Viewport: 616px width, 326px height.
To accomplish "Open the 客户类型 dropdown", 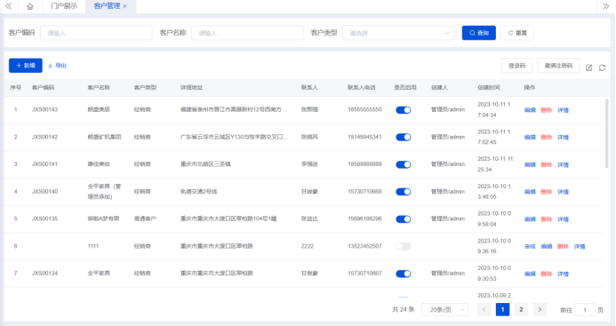I will (x=398, y=33).
